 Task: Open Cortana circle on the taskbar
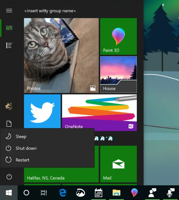click(x=26, y=192)
